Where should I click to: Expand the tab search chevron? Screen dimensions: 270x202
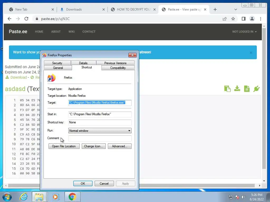pyautogui.click(x=236, y=9)
